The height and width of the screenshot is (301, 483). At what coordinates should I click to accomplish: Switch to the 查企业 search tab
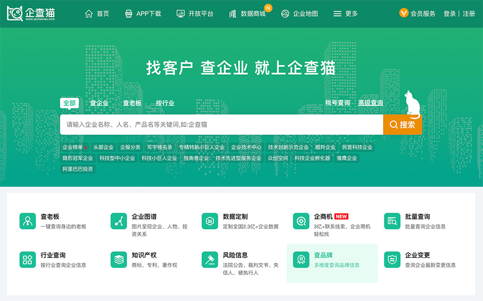pos(98,103)
